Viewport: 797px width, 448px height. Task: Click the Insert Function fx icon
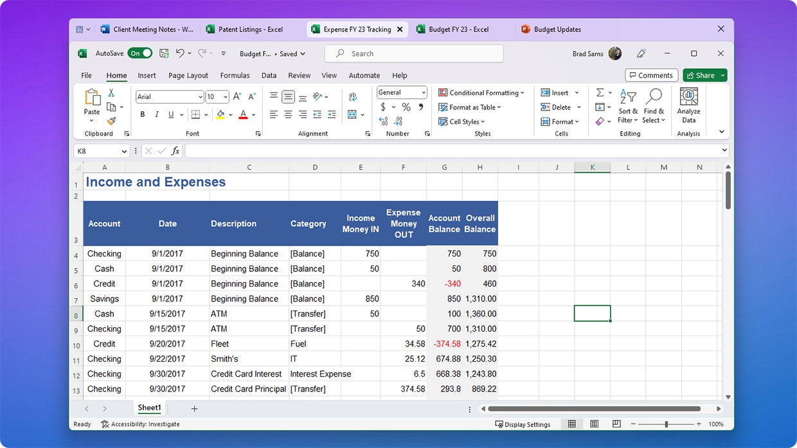click(x=175, y=151)
